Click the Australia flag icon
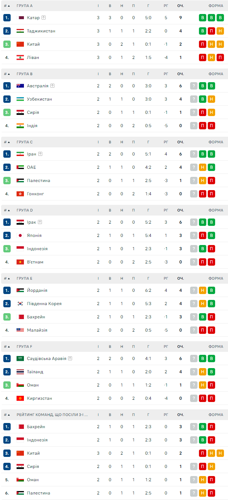Viewport: 228px width, 500px height. [x=20, y=86]
